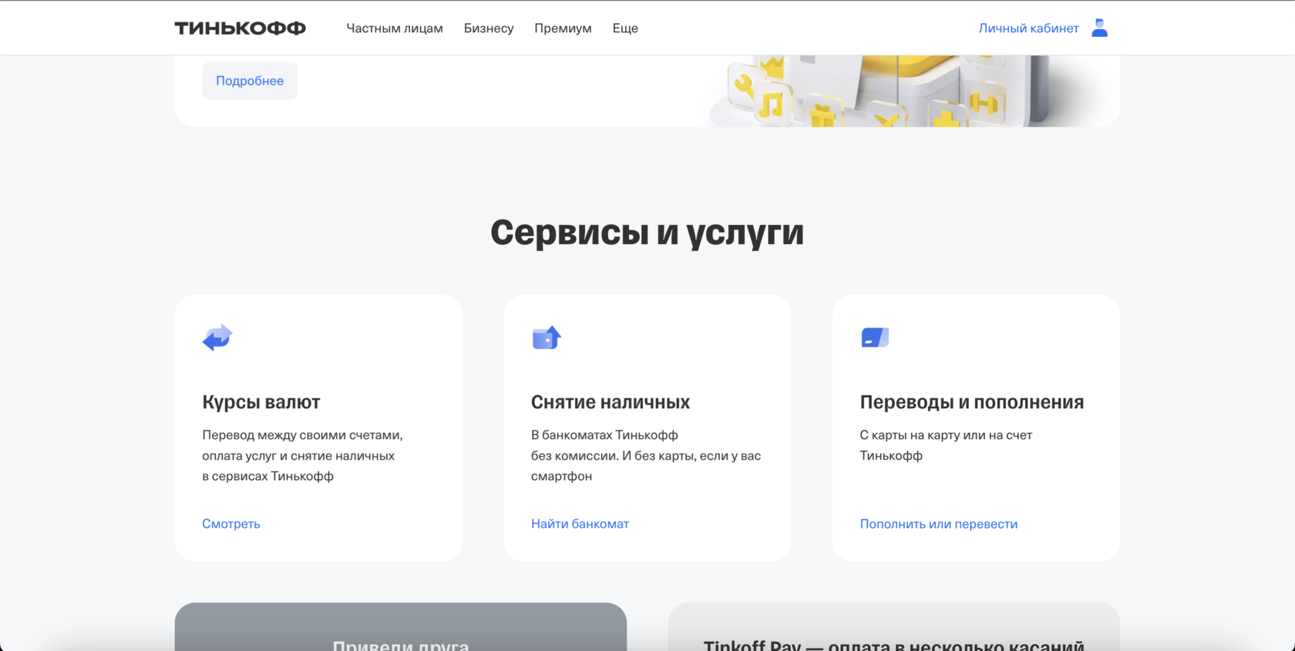Follow the Найти банкомат link
Screen dimensions: 1295x651
[580, 524]
